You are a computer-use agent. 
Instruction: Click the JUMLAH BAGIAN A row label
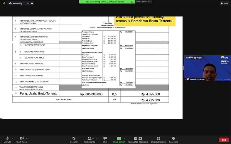pos(64,100)
